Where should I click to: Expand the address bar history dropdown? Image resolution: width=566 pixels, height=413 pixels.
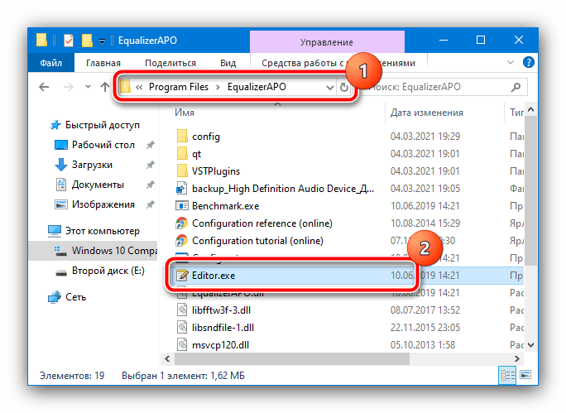tap(329, 88)
